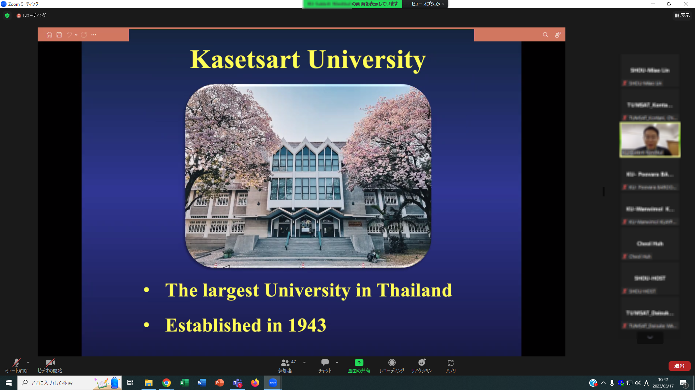Start video with ビデオの開始
Screen dimensions: 695x390
coord(50,366)
